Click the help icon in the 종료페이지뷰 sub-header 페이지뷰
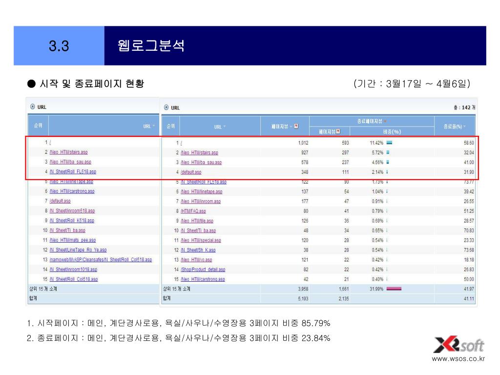 pos(338,131)
